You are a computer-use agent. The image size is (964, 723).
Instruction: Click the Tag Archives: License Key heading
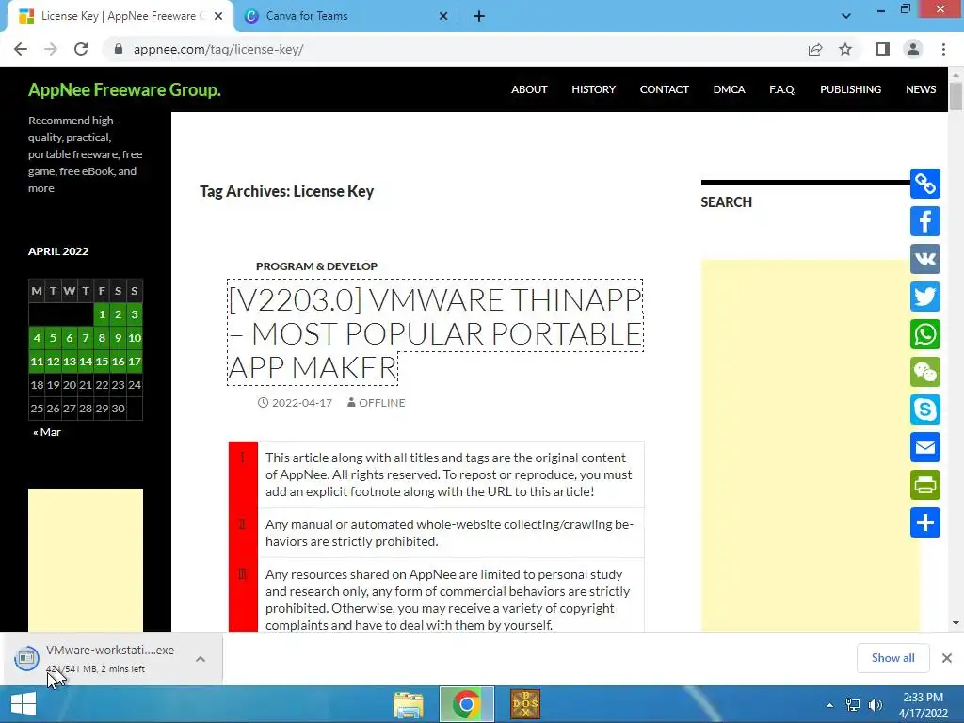pyautogui.click(x=286, y=191)
